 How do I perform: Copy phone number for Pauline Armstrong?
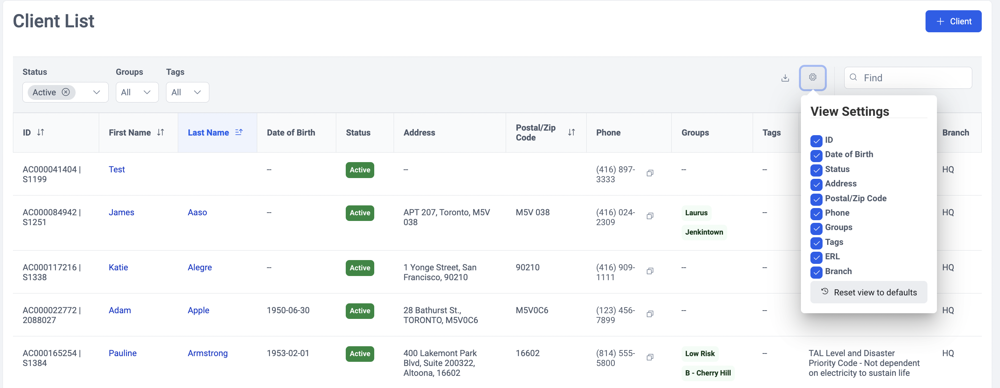650,357
